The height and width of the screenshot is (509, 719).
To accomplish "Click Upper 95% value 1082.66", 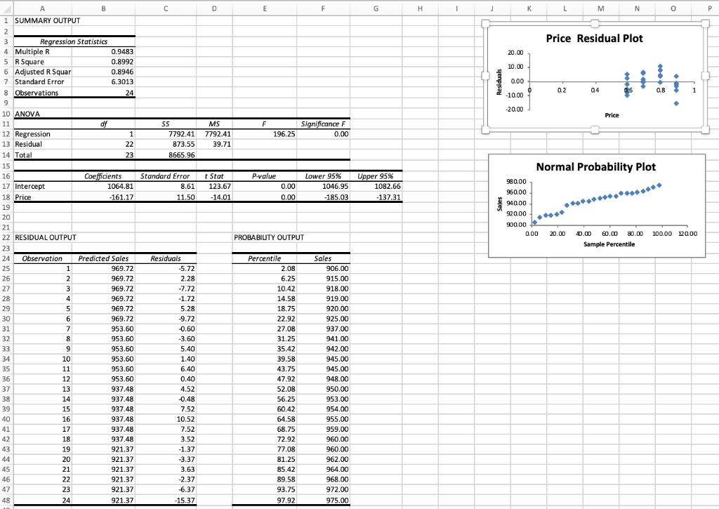I will pos(376,186).
